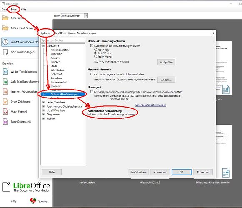Select the Sicherheit tree item

point(56,74)
